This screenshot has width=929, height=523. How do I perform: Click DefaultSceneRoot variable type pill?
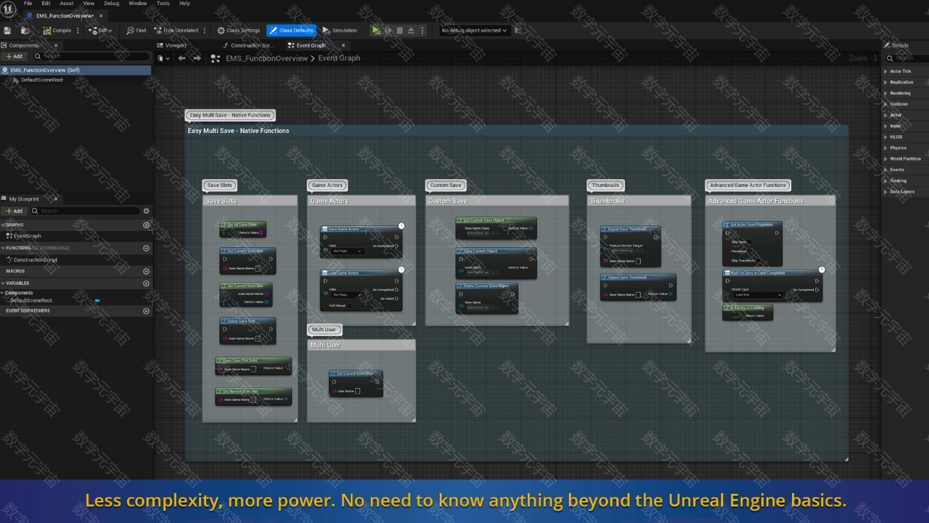click(x=97, y=301)
